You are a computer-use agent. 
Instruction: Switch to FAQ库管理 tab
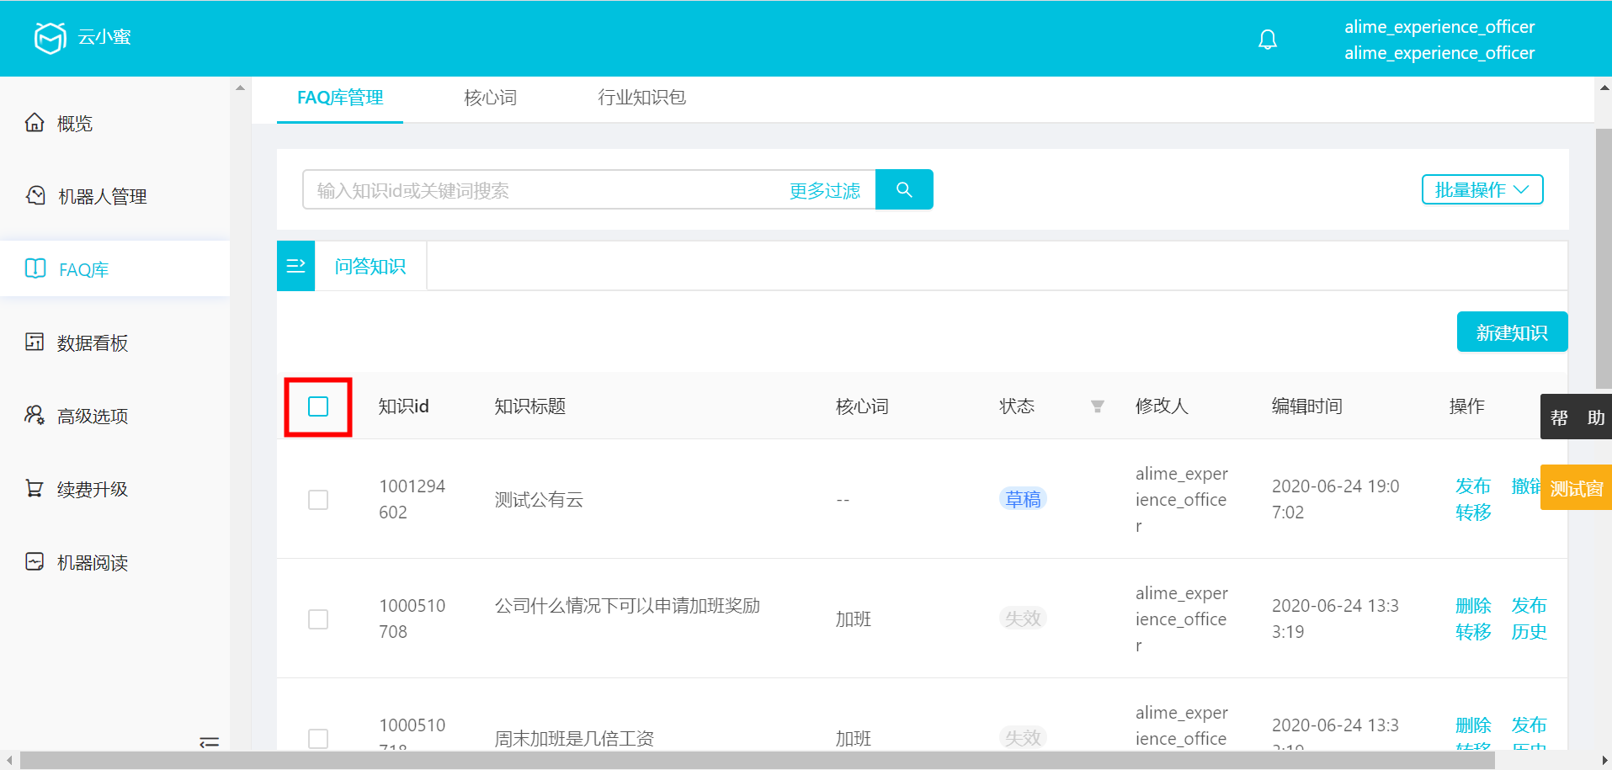point(340,98)
